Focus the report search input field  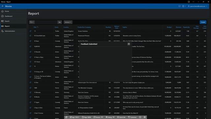46,22
